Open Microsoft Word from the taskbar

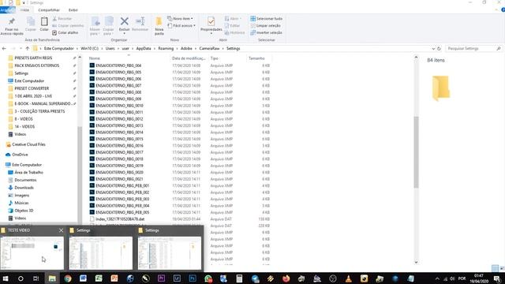[x=83, y=278]
